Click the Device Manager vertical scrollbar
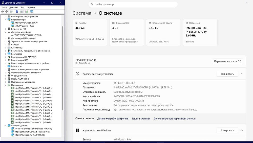This screenshot has height=143, width=253. point(63,68)
